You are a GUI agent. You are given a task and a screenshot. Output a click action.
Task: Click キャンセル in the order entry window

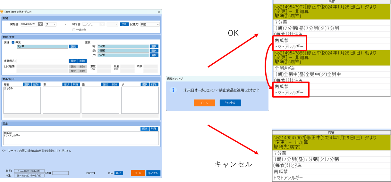(153, 173)
